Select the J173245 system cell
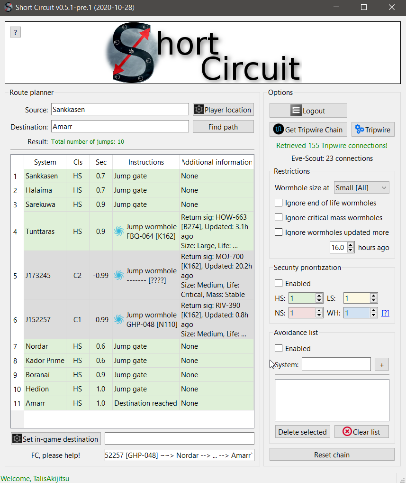This screenshot has width=406, height=483. point(45,275)
